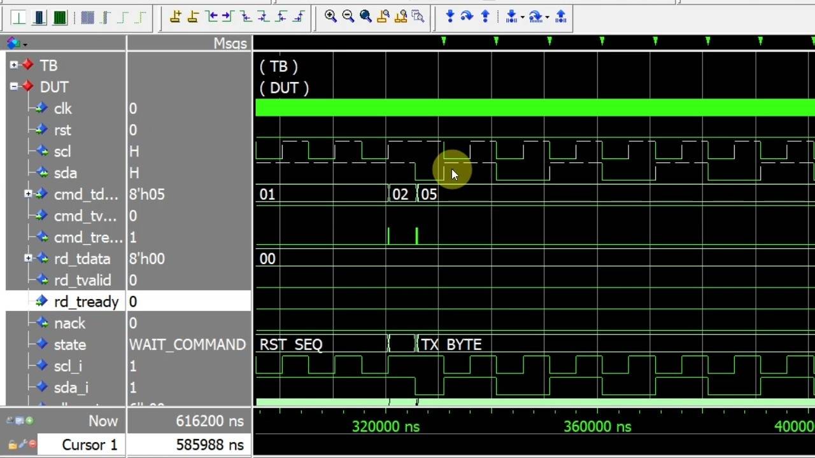Click the Step Out icon
The image size is (815, 458).
485,17
